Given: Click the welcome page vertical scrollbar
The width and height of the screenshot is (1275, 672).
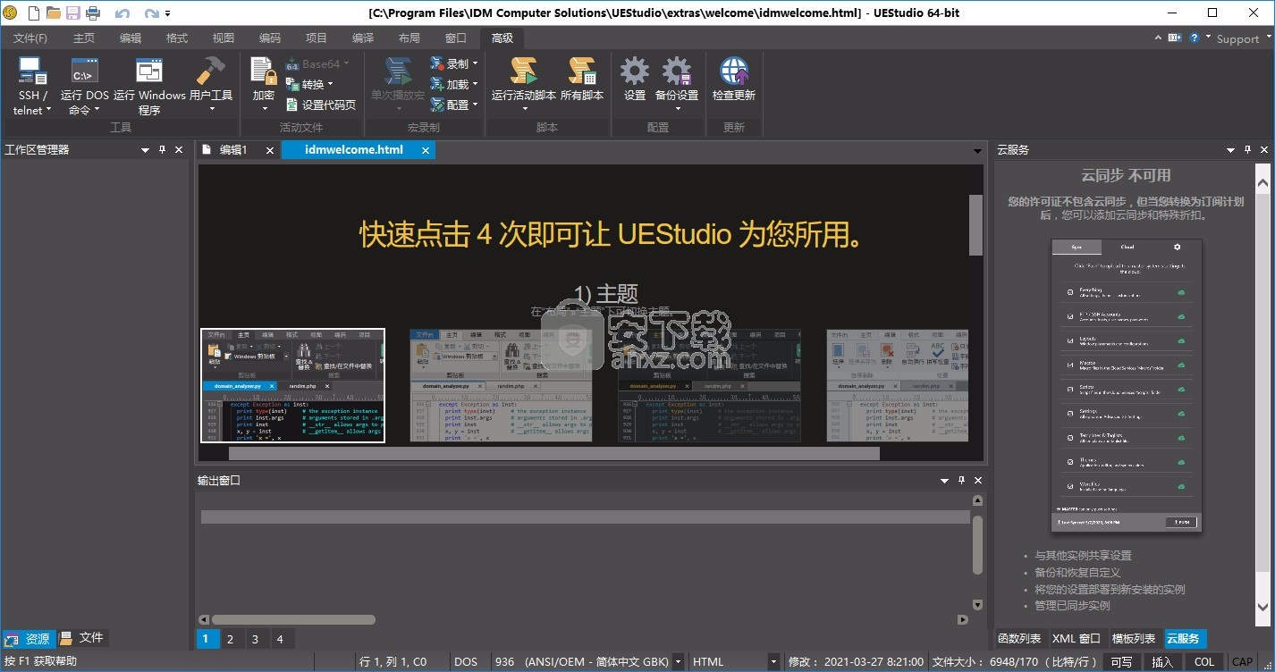Looking at the screenshot, I should 975,225.
